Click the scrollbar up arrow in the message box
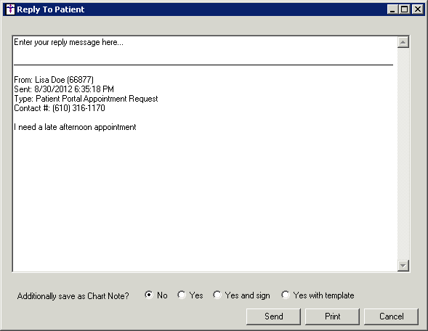Image resolution: width=428 pixels, height=331 pixels. (403, 42)
